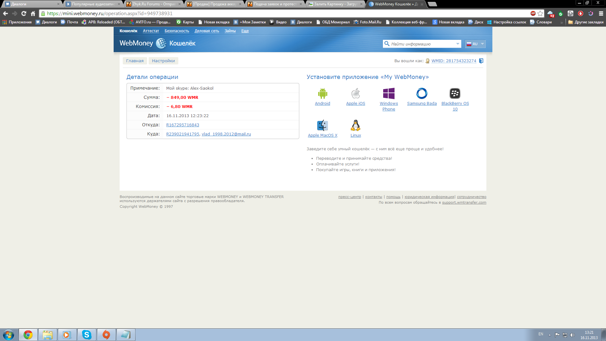Open File Explorer from the taskbar
The height and width of the screenshot is (341, 606).
click(48, 335)
